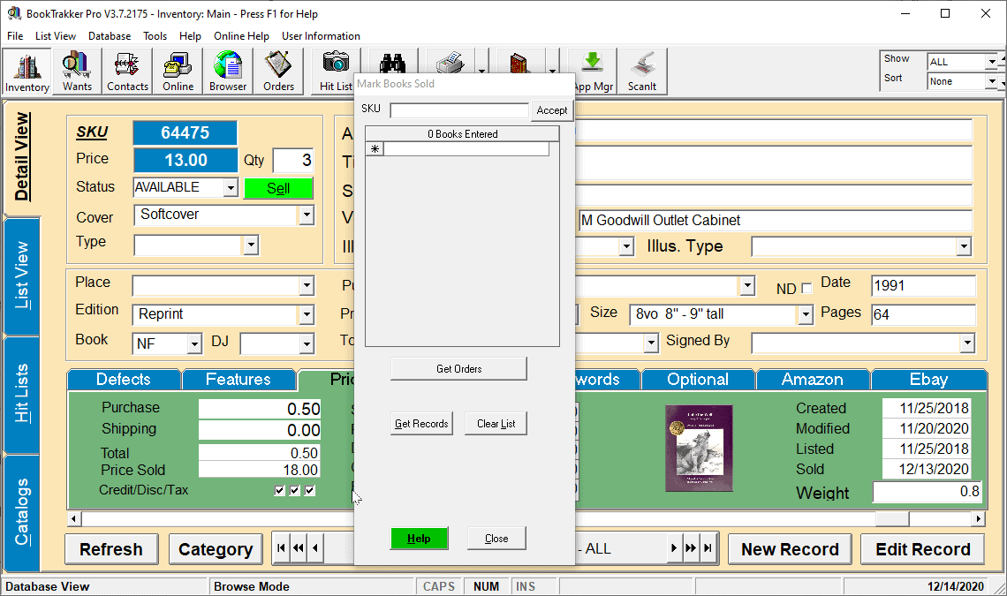Viewport: 1007px width, 596px height.
Task: Click the book cover thumbnail image
Action: 699,448
